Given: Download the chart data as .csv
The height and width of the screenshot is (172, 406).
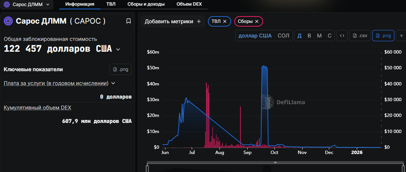Looking at the screenshot, I should (x=359, y=36).
